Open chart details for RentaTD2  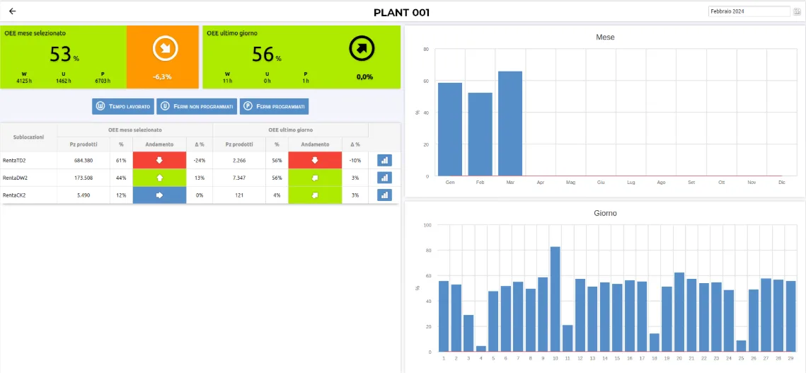(x=384, y=161)
